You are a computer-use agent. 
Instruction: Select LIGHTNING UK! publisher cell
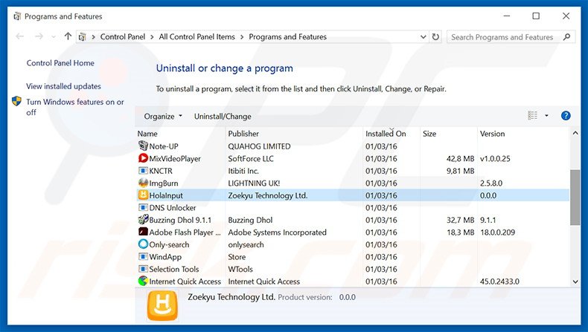pyautogui.click(x=254, y=183)
